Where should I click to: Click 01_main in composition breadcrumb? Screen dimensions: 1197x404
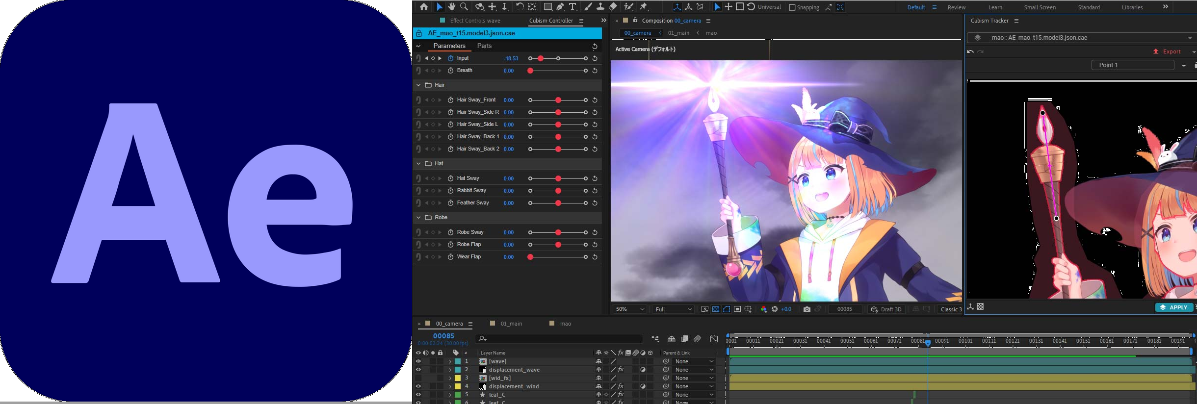click(678, 33)
